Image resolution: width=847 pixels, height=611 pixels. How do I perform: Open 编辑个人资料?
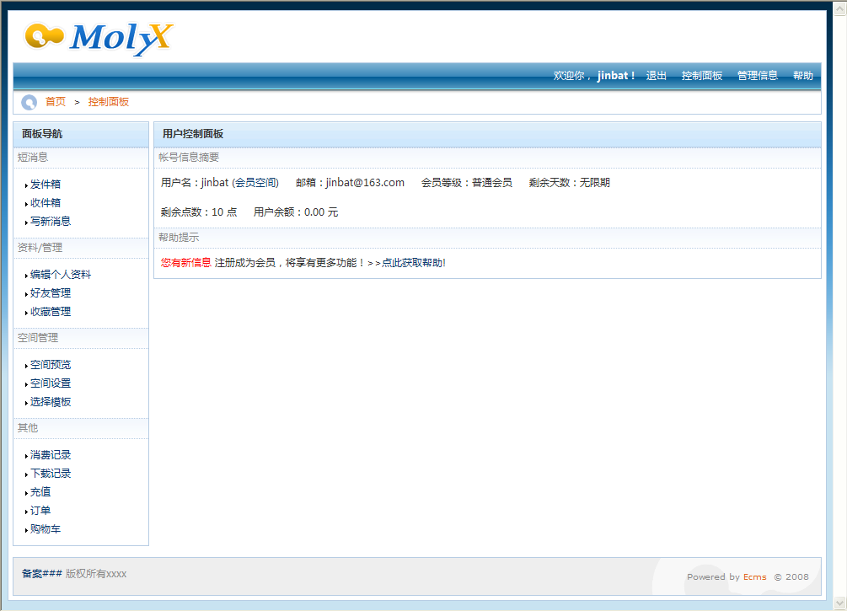[61, 275]
